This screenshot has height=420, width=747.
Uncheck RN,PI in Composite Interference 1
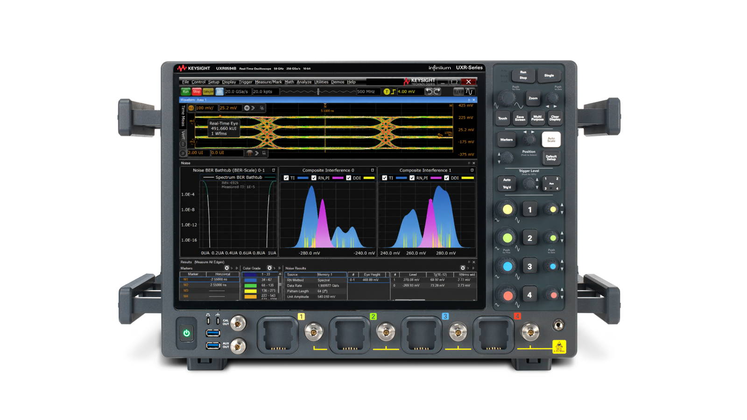coord(412,178)
